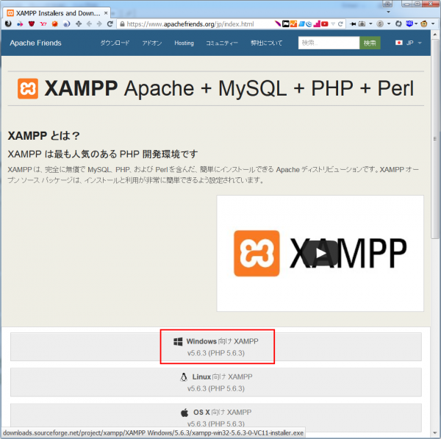
Task: Open the コミュニティー navigation menu
Action: (x=222, y=43)
